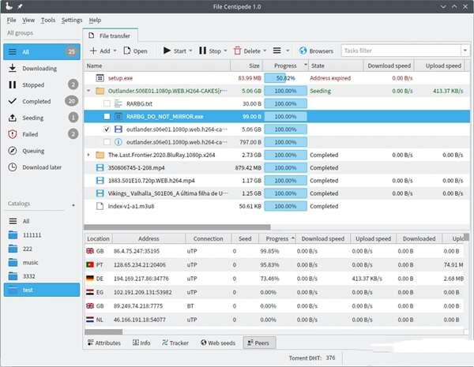Check the RARBG.txt file checkbox
This screenshot has width=474, height=367.
point(107,103)
